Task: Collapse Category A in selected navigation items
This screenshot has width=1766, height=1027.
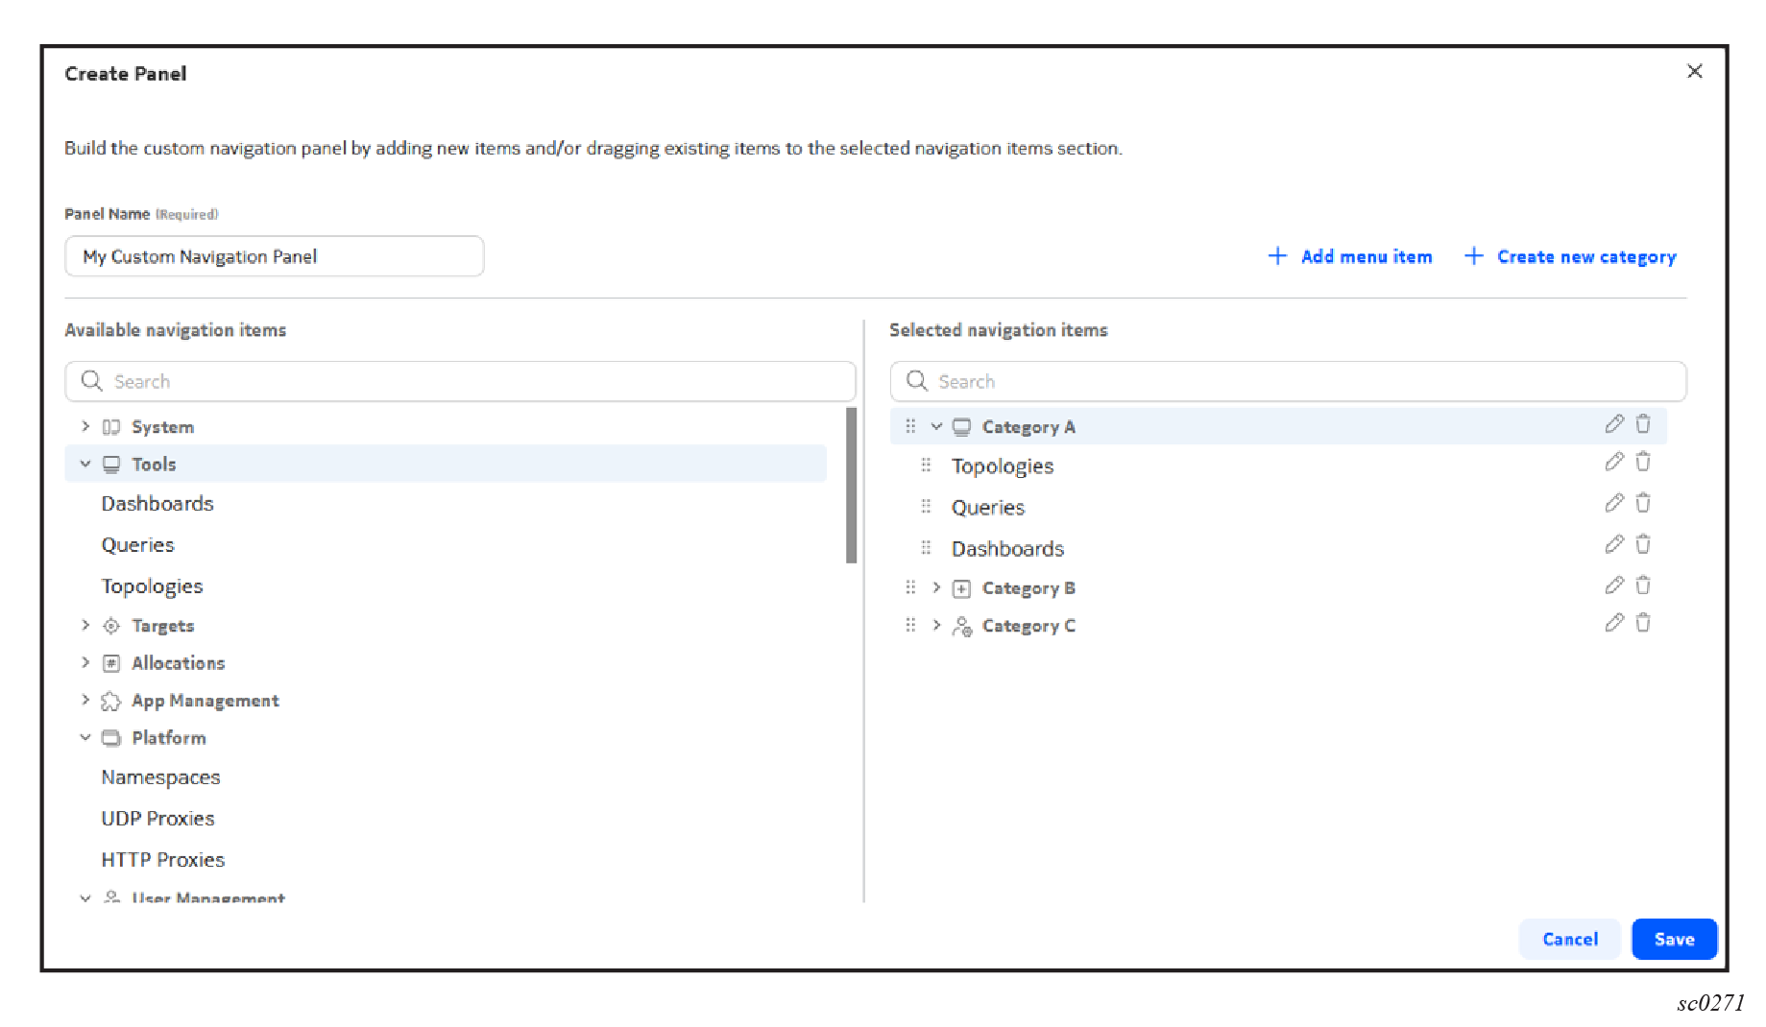Action: click(x=936, y=426)
